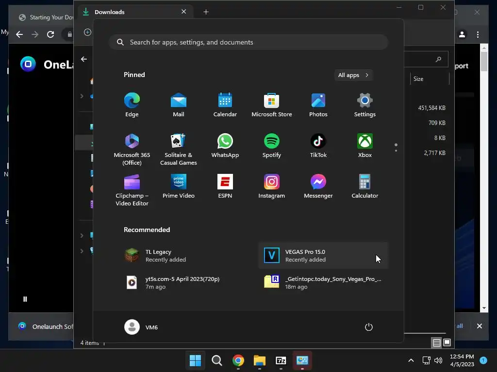Open the volume control in tray
Viewport: 497px width, 372px height.
point(438,360)
